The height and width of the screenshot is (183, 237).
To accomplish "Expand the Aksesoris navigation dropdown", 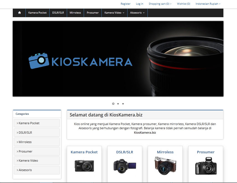I will click(x=137, y=13).
